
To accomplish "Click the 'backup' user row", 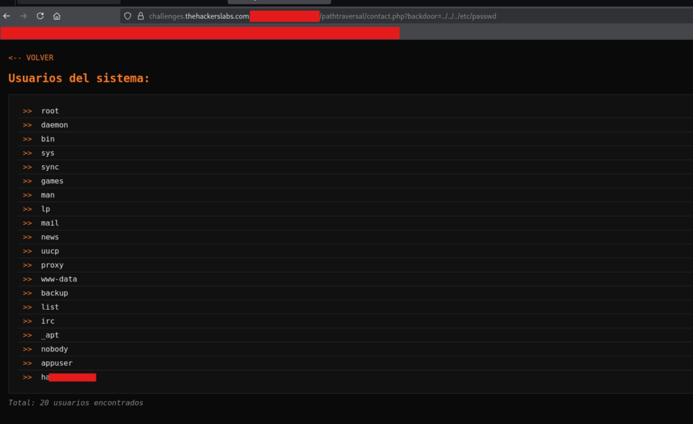I will pyautogui.click(x=54, y=293).
